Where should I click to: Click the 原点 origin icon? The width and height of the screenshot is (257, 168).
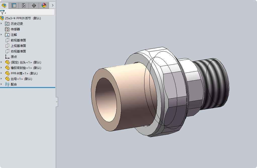(7, 57)
